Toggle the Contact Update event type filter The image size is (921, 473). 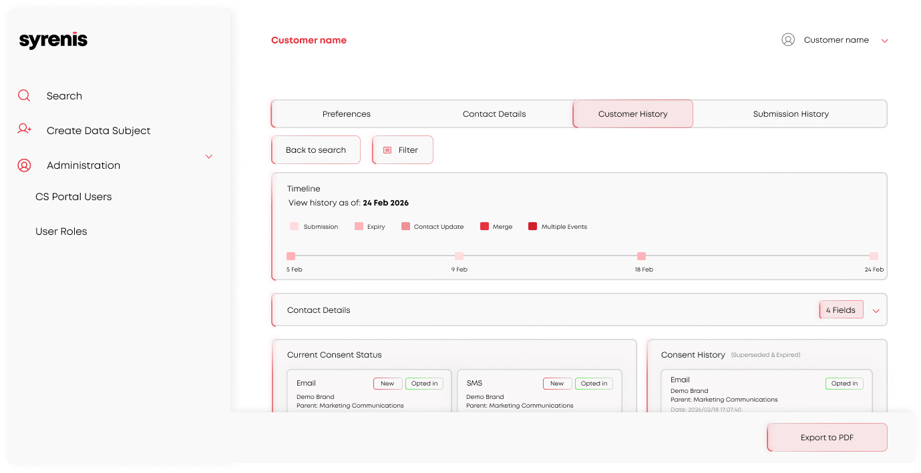[405, 226]
